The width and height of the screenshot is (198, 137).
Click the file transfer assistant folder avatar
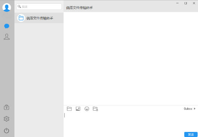pos(21,18)
